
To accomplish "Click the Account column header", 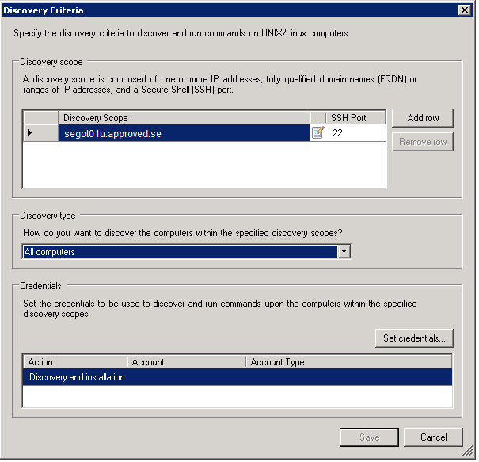I will point(187,362).
